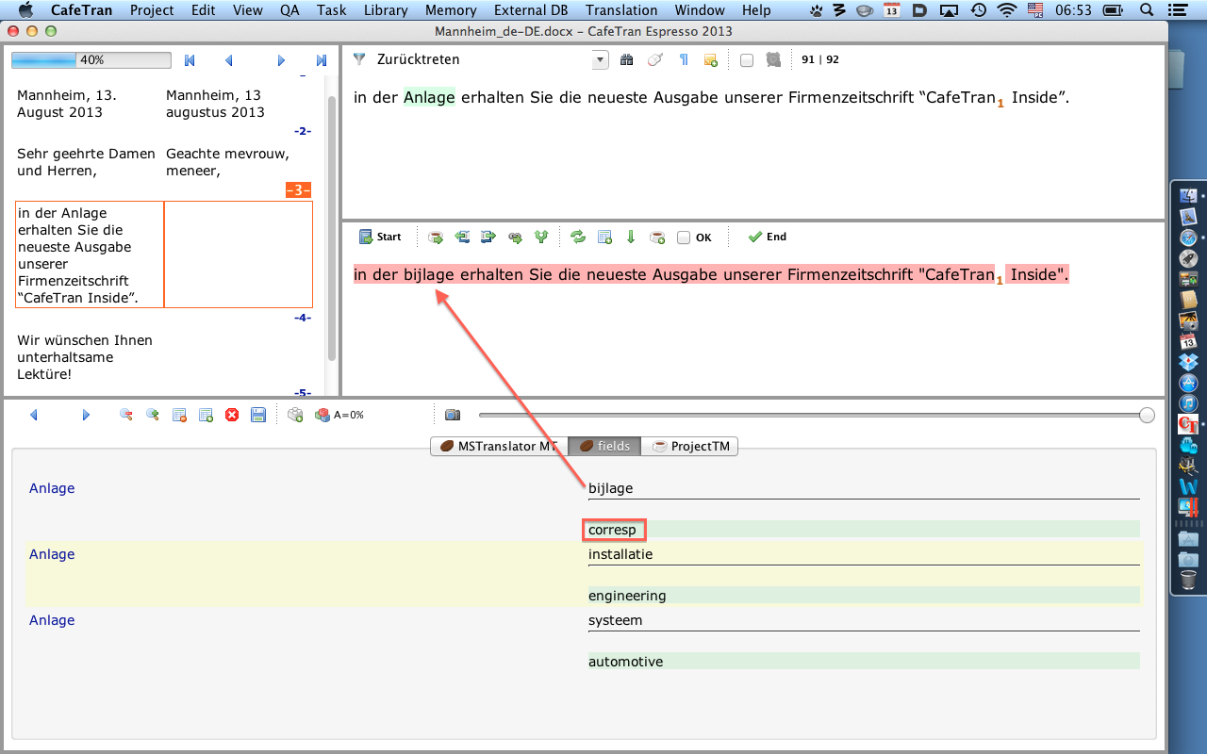Click the blue floppy disk save icon
The width and height of the screenshot is (1207, 754).
[x=258, y=415]
